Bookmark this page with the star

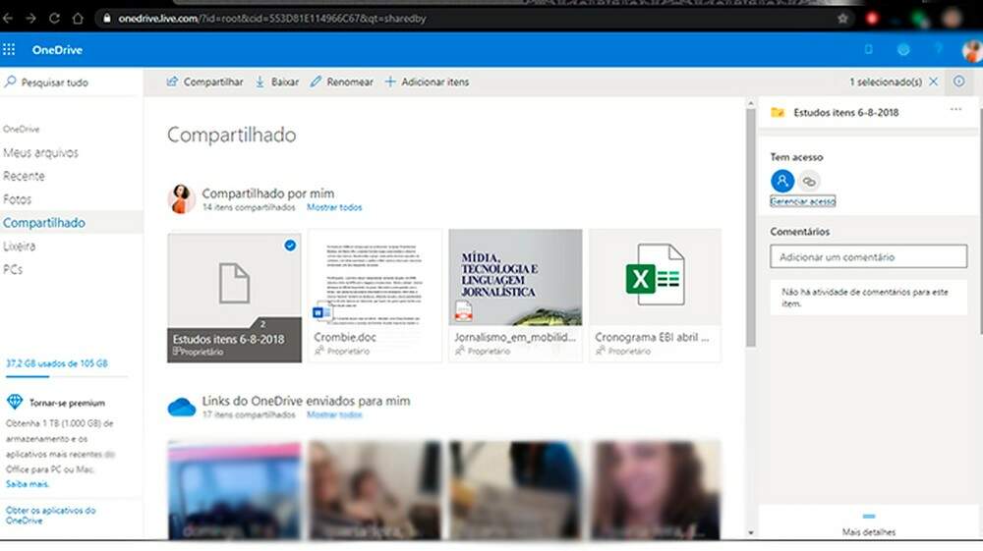[842, 18]
